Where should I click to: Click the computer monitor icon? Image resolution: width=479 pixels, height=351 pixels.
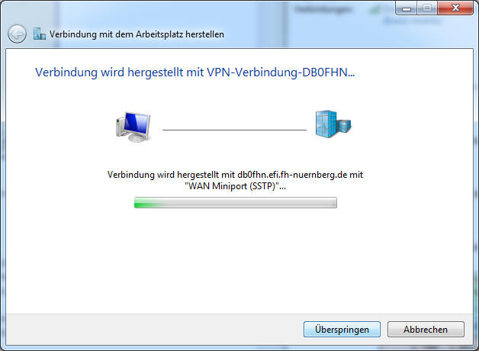pos(133,127)
